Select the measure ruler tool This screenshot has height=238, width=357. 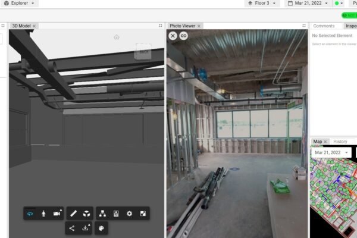click(73, 214)
